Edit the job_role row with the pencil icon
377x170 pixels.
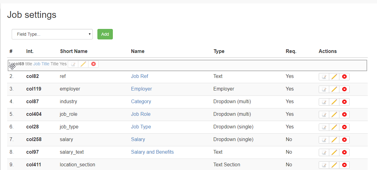pyautogui.click(x=334, y=115)
